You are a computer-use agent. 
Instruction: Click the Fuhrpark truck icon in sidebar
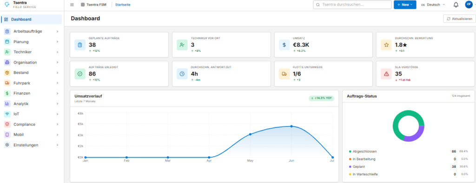7,83
